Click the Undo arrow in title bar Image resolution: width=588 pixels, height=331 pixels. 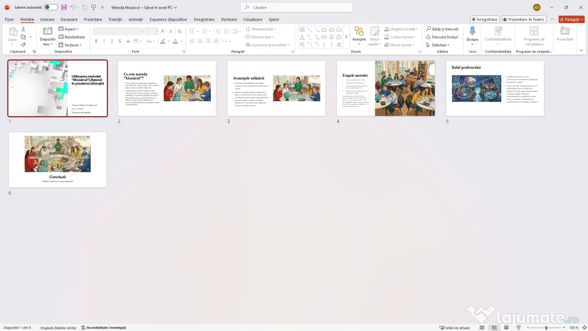[73, 7]
